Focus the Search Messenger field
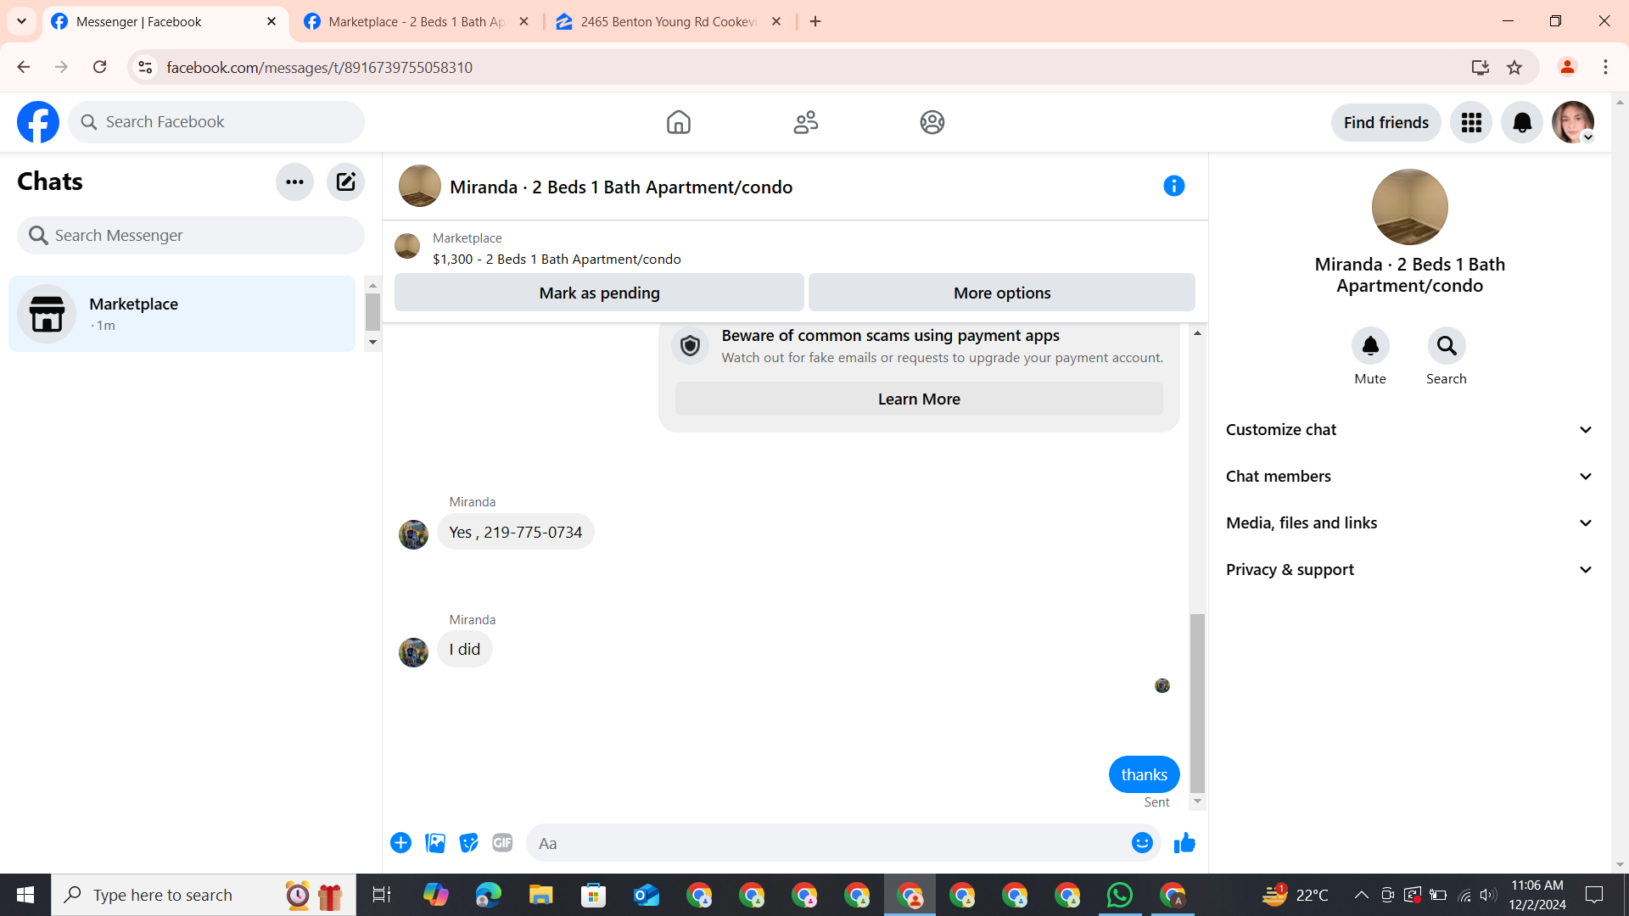The height and width of the screenshot is (916, 1629). [x=191, y=236]
